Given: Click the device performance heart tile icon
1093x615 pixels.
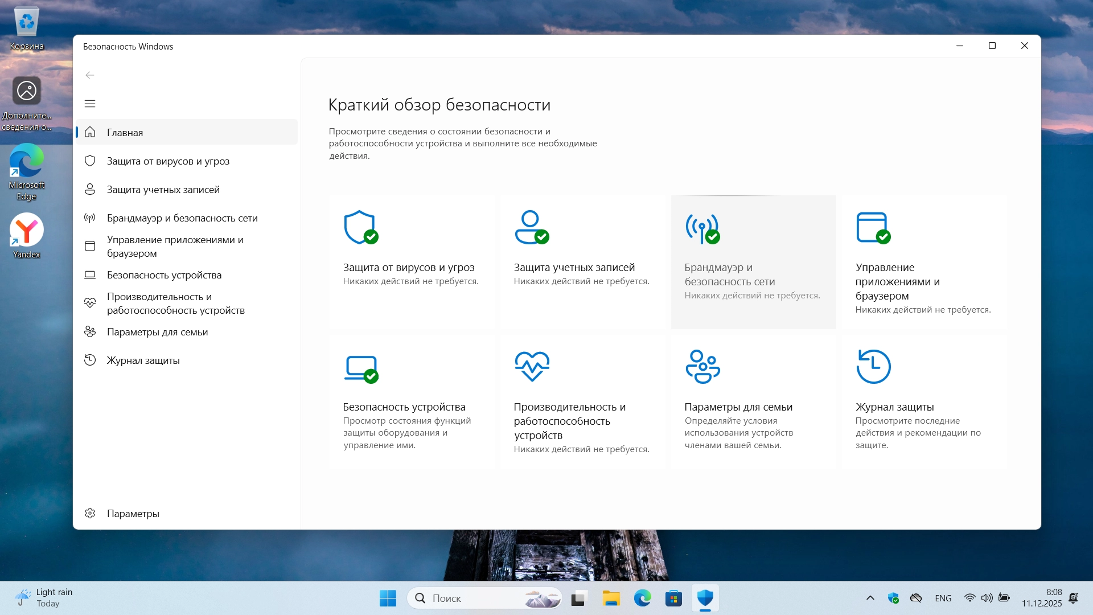Looking at the screenshot, I should pyautogui.click(x=532, y=366).
